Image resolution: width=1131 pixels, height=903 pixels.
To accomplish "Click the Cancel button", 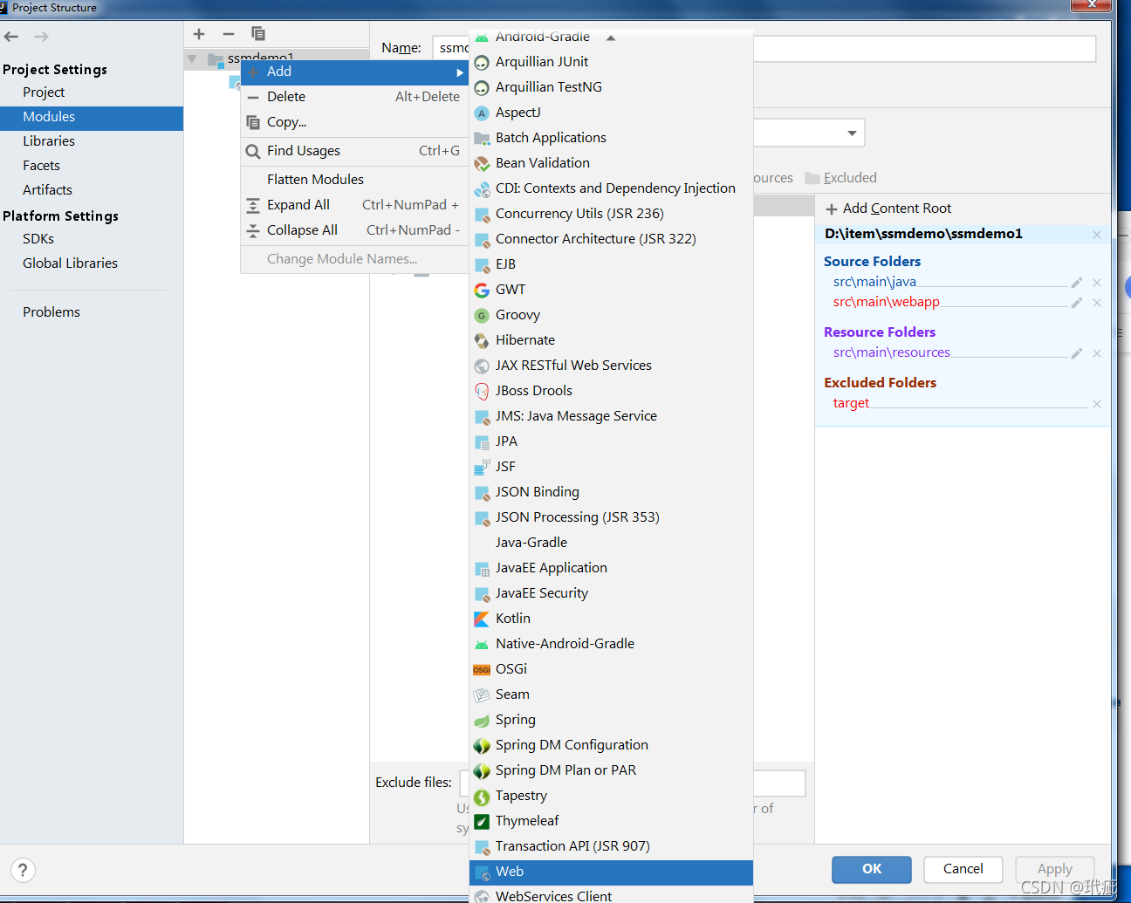I will (x=963, y=869).
